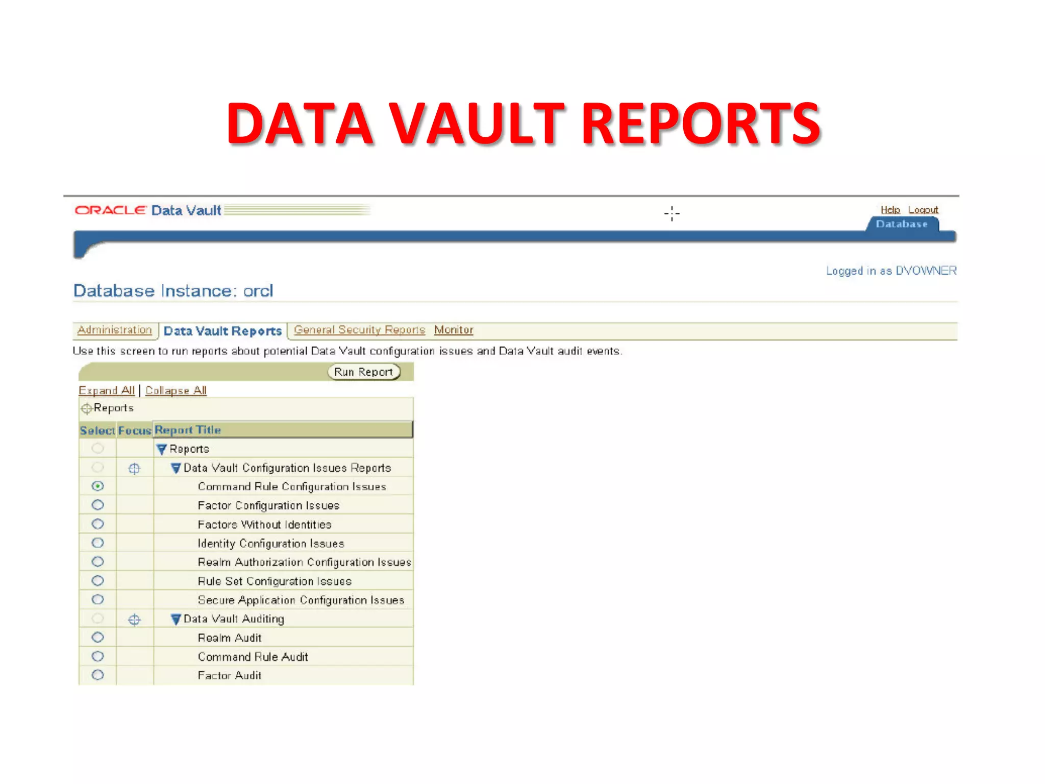Click 'Data Vault Auditing' node label

234,619
